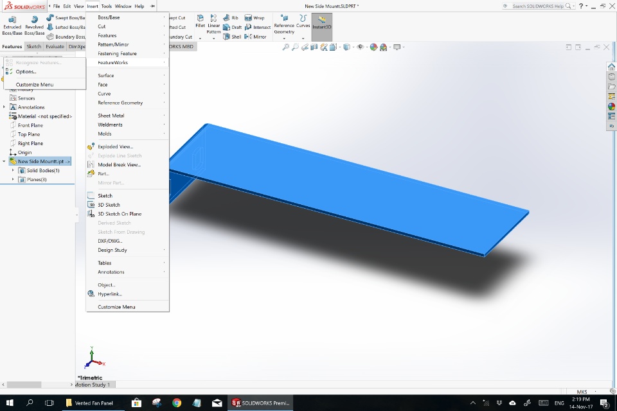The width and height of the screenshot is (617, 411).
Task: Select the Shell feature tool
Action: click(x=232, y=37)
